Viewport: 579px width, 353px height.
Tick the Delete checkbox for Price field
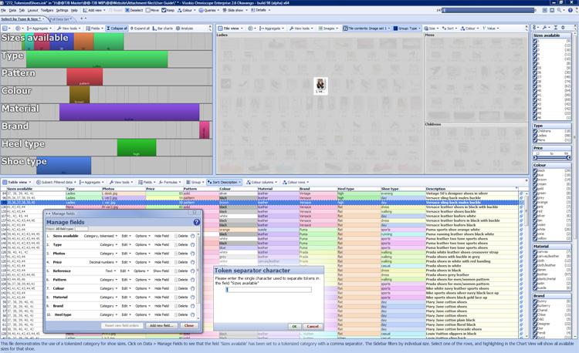click(x=176, y=262)
